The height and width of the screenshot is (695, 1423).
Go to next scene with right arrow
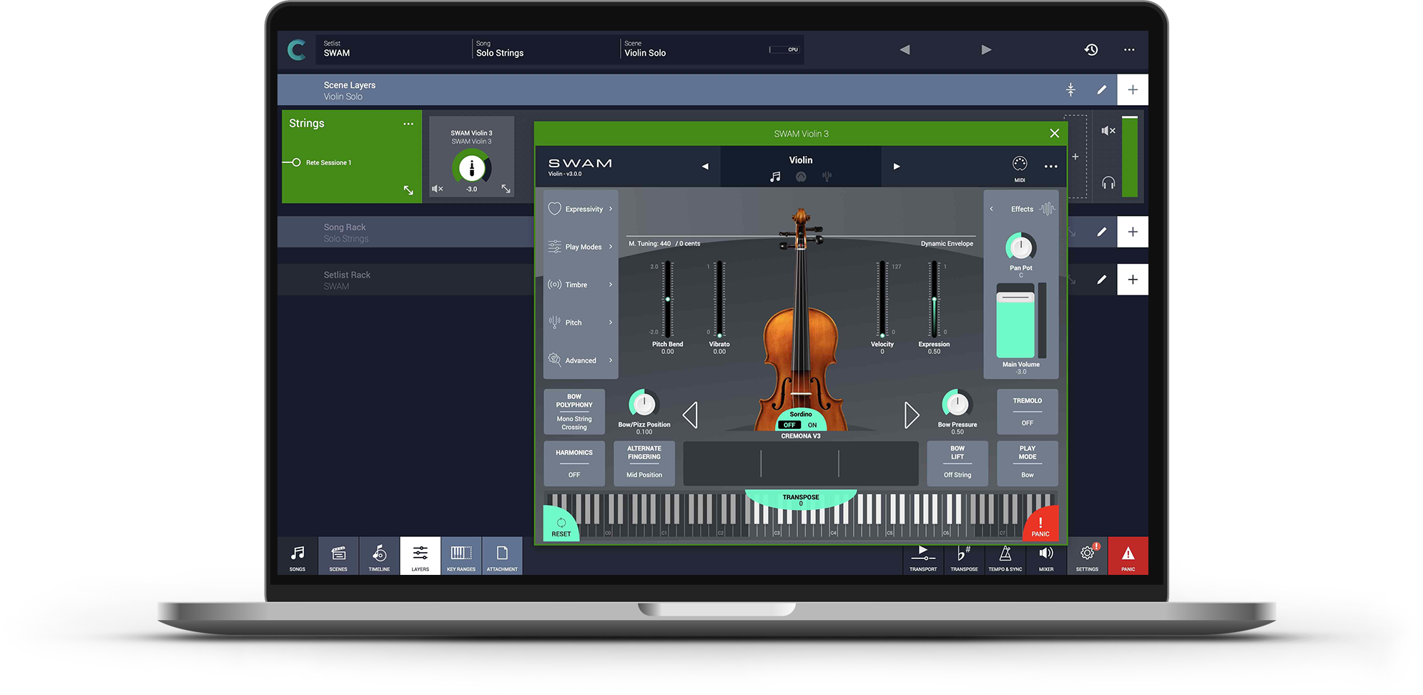coord(986,49)
